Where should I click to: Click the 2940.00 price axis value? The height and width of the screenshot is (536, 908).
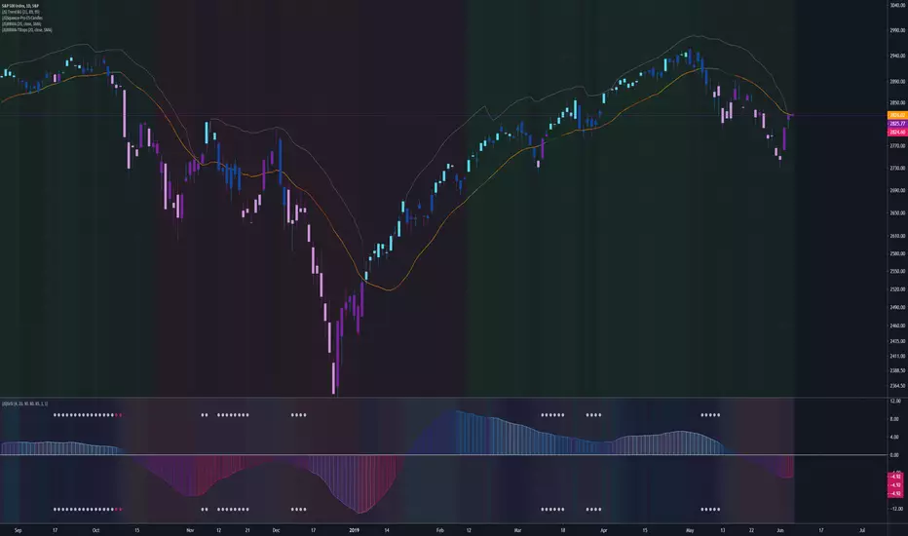click(x=897, y=57)
